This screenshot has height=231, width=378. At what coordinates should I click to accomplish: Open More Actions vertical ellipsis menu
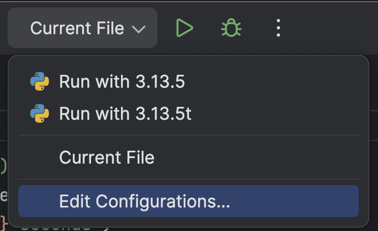[x=278, y=28]
